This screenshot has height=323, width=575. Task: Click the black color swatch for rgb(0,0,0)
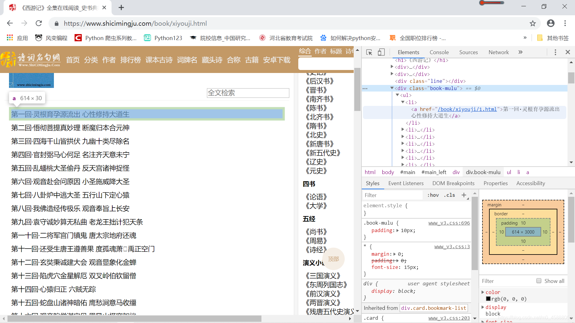489,299
